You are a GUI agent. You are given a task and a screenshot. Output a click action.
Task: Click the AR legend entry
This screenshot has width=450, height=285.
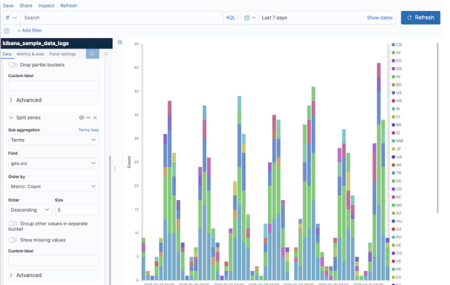pos(397,165)
